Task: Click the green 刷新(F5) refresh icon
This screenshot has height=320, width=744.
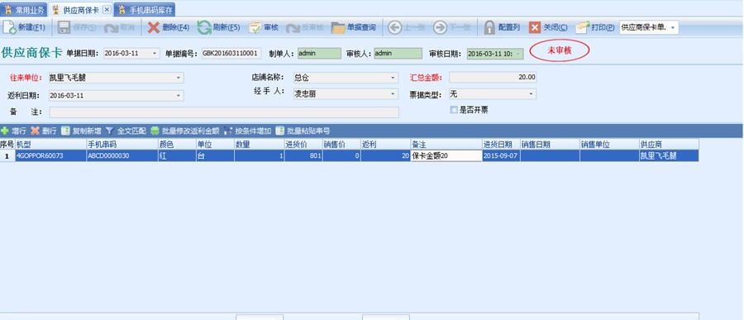Action: pyautogui.click(x=204, y=27)
